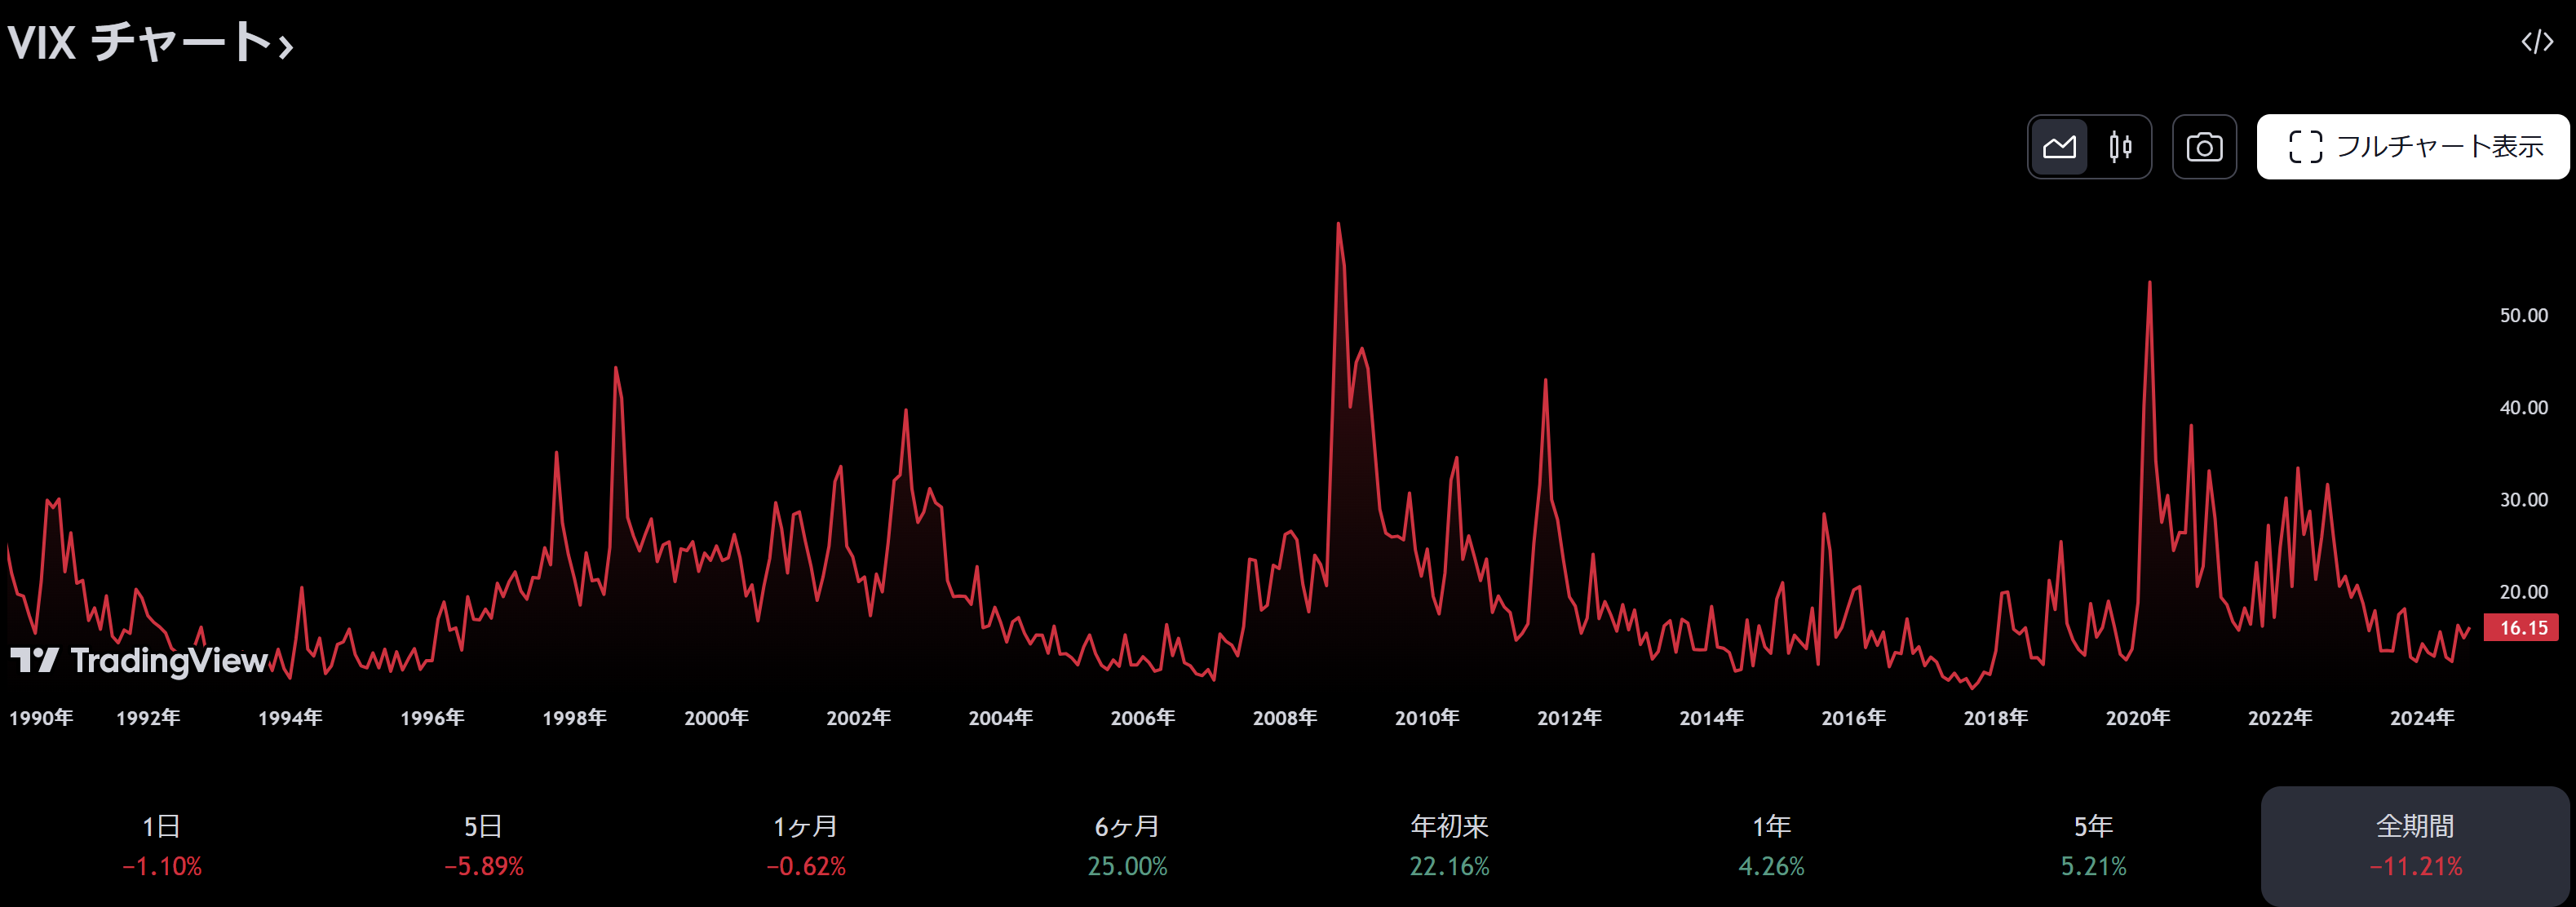Click the 2008年 label on time axis
Image resolution: width=2576 pixels, height=907 pixels.
point(1284,717)
